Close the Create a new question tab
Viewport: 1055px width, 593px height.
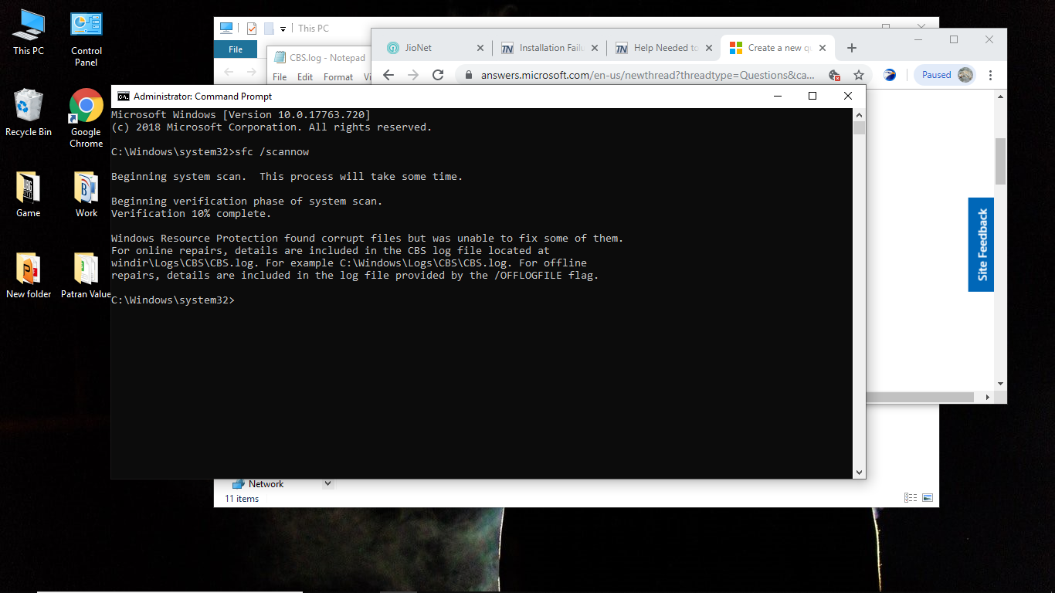pos(823,48)
